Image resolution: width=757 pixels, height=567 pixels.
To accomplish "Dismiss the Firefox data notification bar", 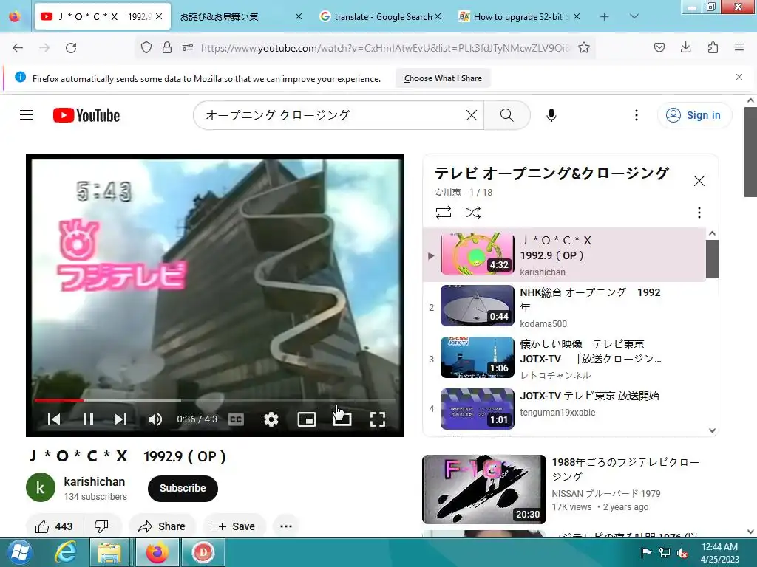I will 739,77.
